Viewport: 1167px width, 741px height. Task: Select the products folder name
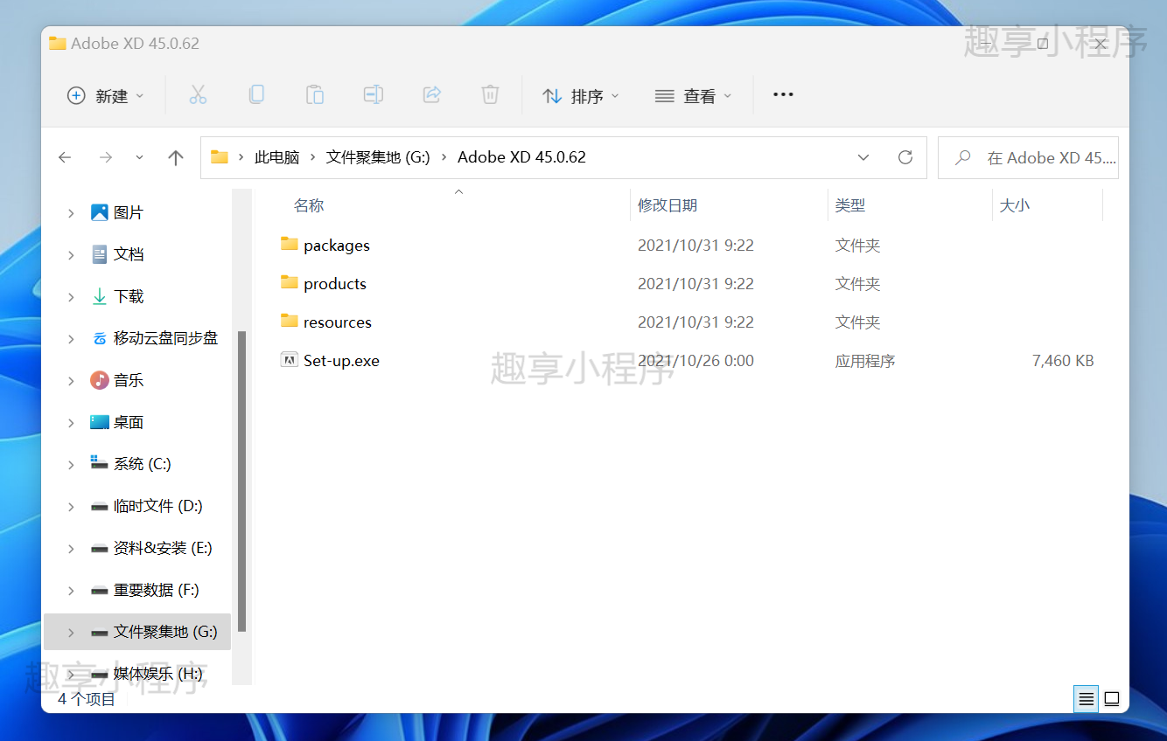point(335,284)
